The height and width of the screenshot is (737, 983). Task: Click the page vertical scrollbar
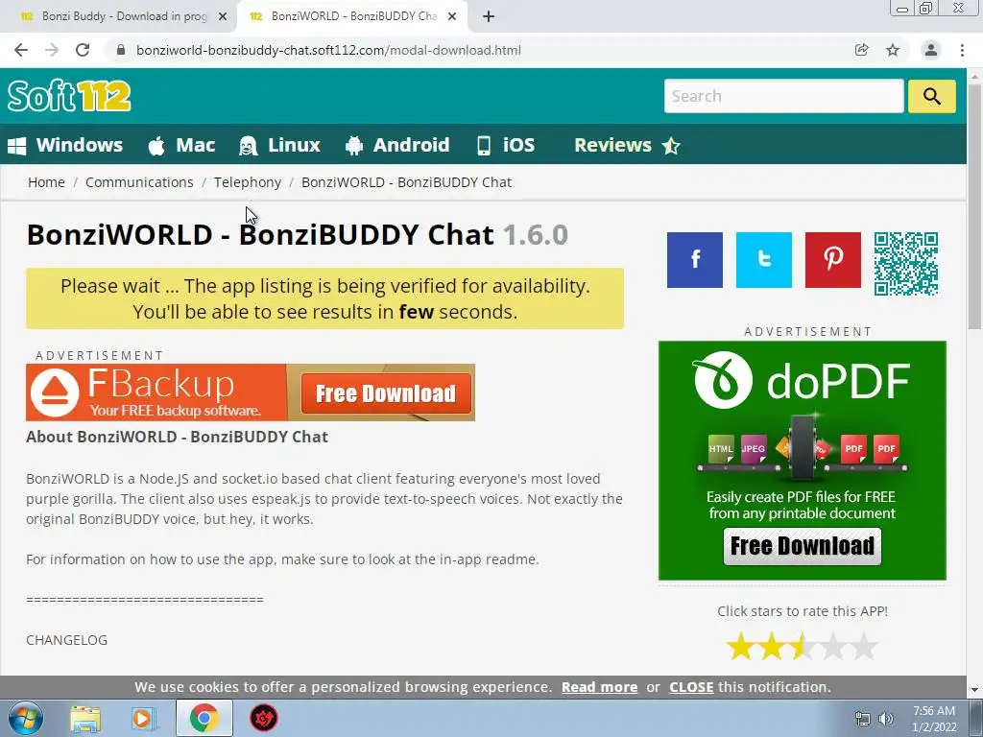tap(975, 207)
